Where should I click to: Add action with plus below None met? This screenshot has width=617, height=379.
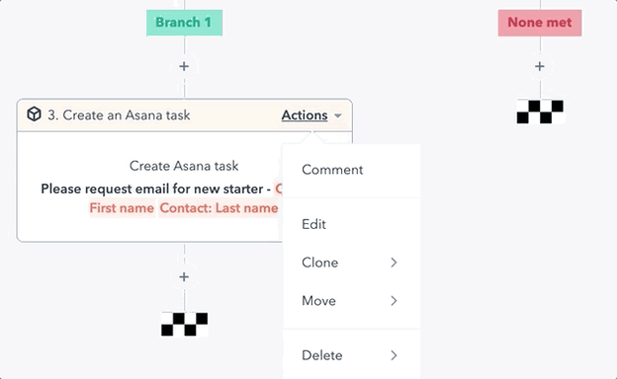coord(540,66)
